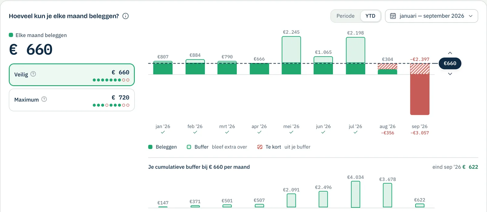The image size is (487, 212).
Task: Click the eind sep '26 € 622 total
Action: (455, 167)
